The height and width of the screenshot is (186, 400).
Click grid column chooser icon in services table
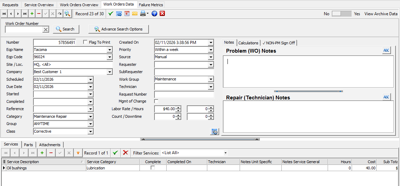coord(4,162)
